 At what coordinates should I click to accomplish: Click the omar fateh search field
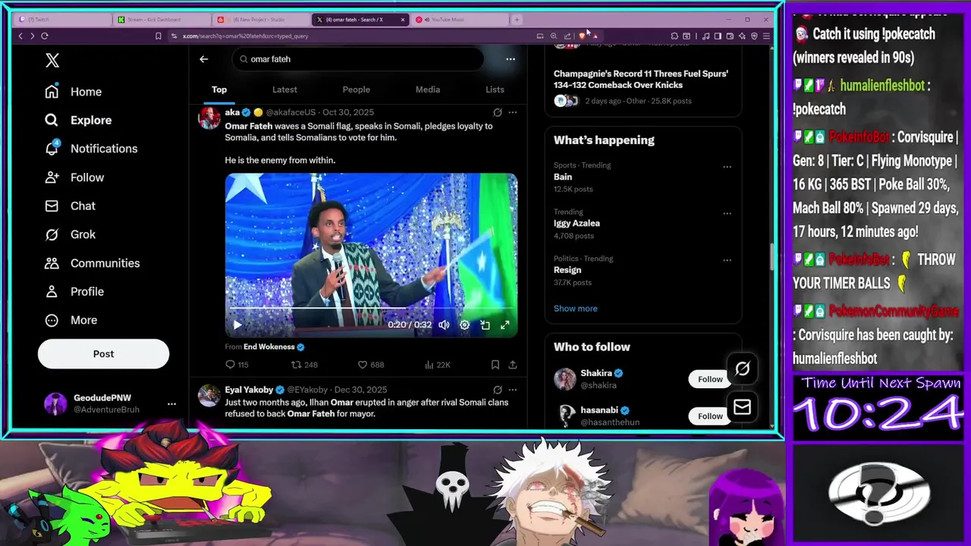coord(357,59)
